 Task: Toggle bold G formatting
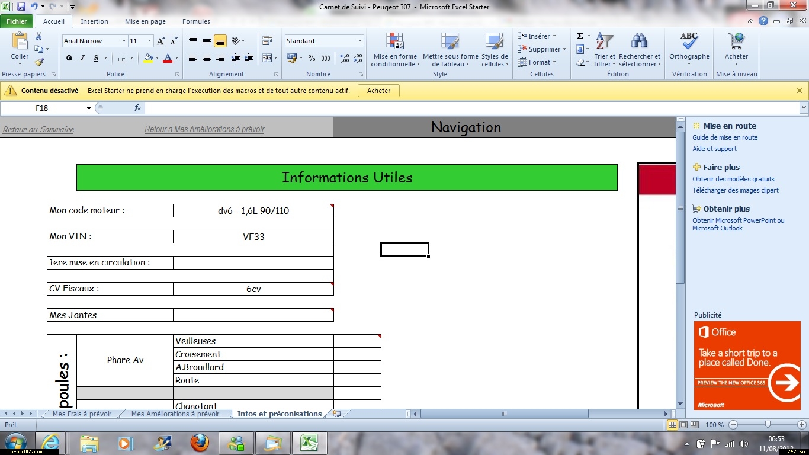click(69, 58)
